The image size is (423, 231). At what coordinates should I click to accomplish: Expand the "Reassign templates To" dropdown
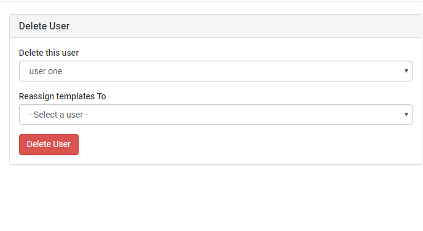[x=216, y=115]
